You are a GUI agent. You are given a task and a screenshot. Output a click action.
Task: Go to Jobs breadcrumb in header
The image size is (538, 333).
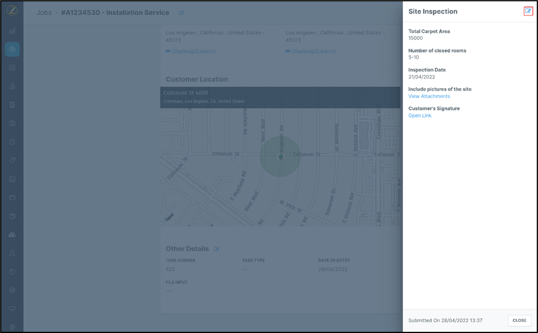tap(44, 13)
